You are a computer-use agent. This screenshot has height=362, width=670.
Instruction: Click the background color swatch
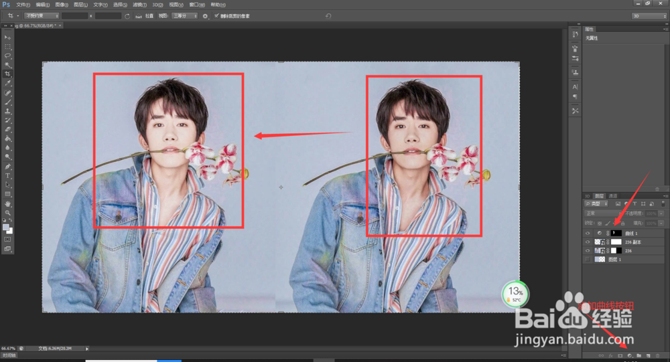tap(11, 232)
